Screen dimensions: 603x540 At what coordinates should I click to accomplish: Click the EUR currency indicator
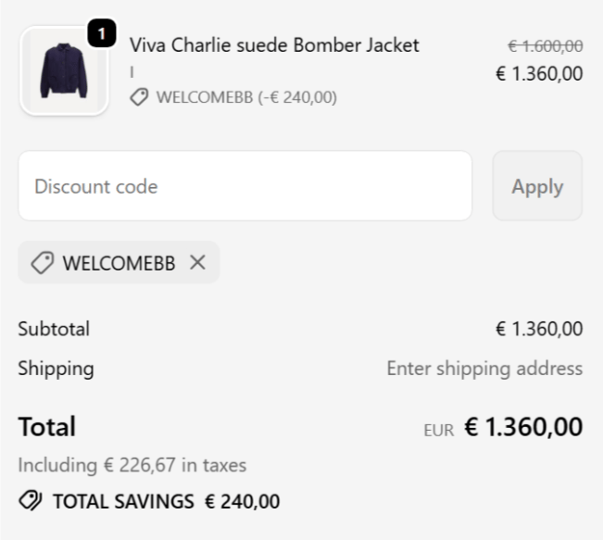[x=438, y=430]
